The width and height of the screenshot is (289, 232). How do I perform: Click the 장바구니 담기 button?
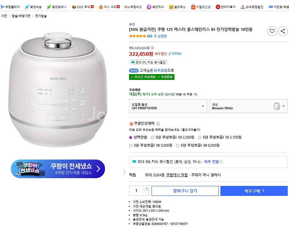185,191
